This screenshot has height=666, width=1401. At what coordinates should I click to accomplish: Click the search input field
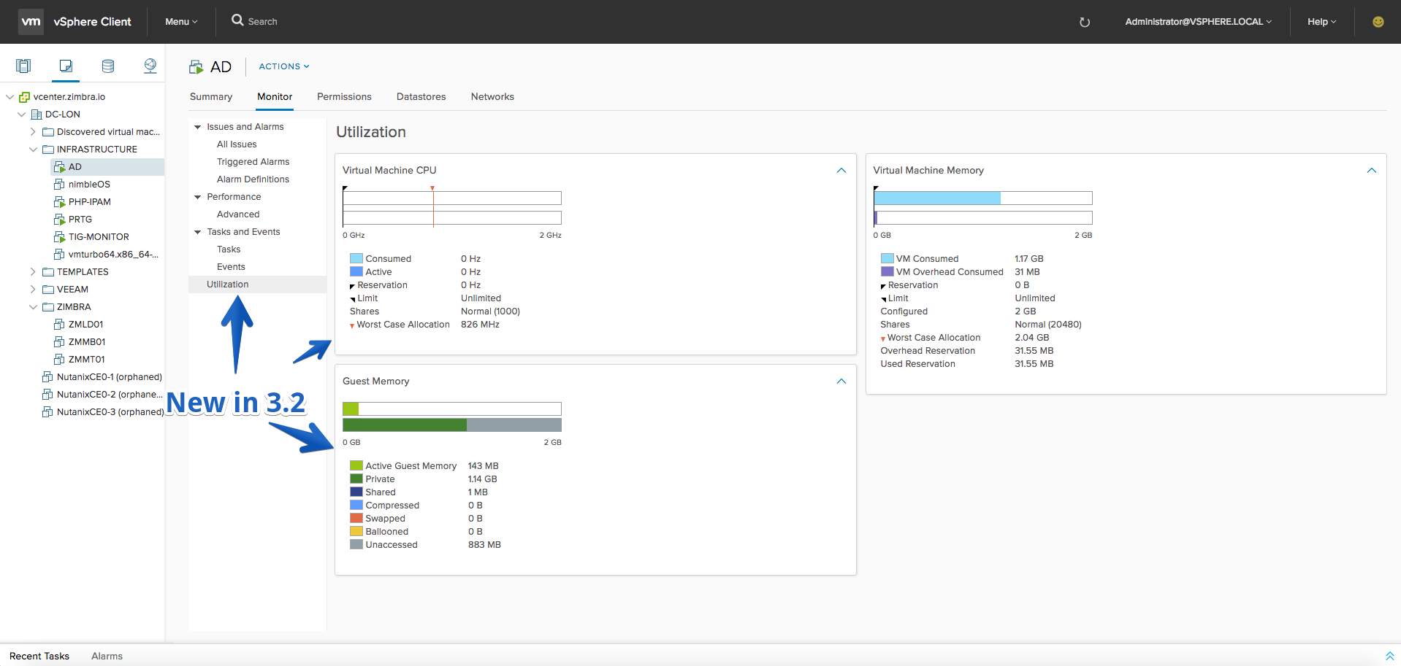click(263, 22)
